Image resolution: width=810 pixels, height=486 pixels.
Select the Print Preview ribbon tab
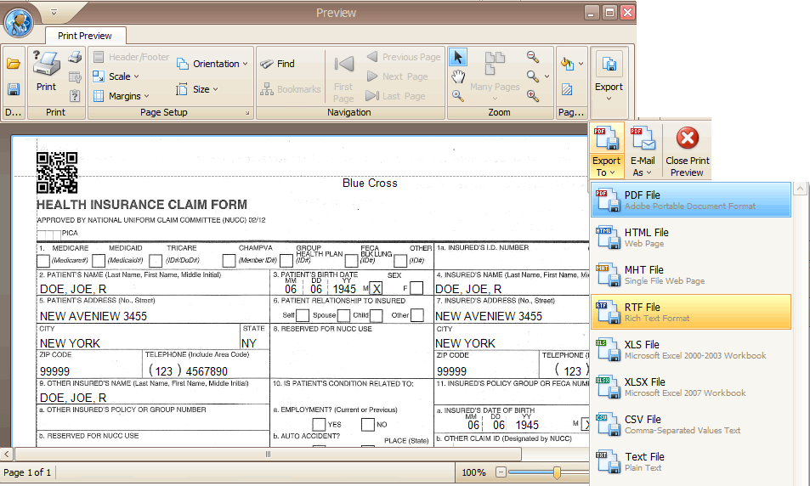[85, 36]
